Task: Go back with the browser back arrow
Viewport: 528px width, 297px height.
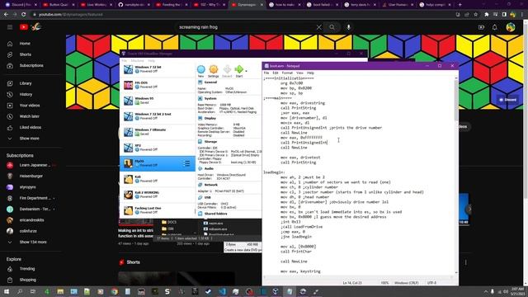Action: coord(6,15)
